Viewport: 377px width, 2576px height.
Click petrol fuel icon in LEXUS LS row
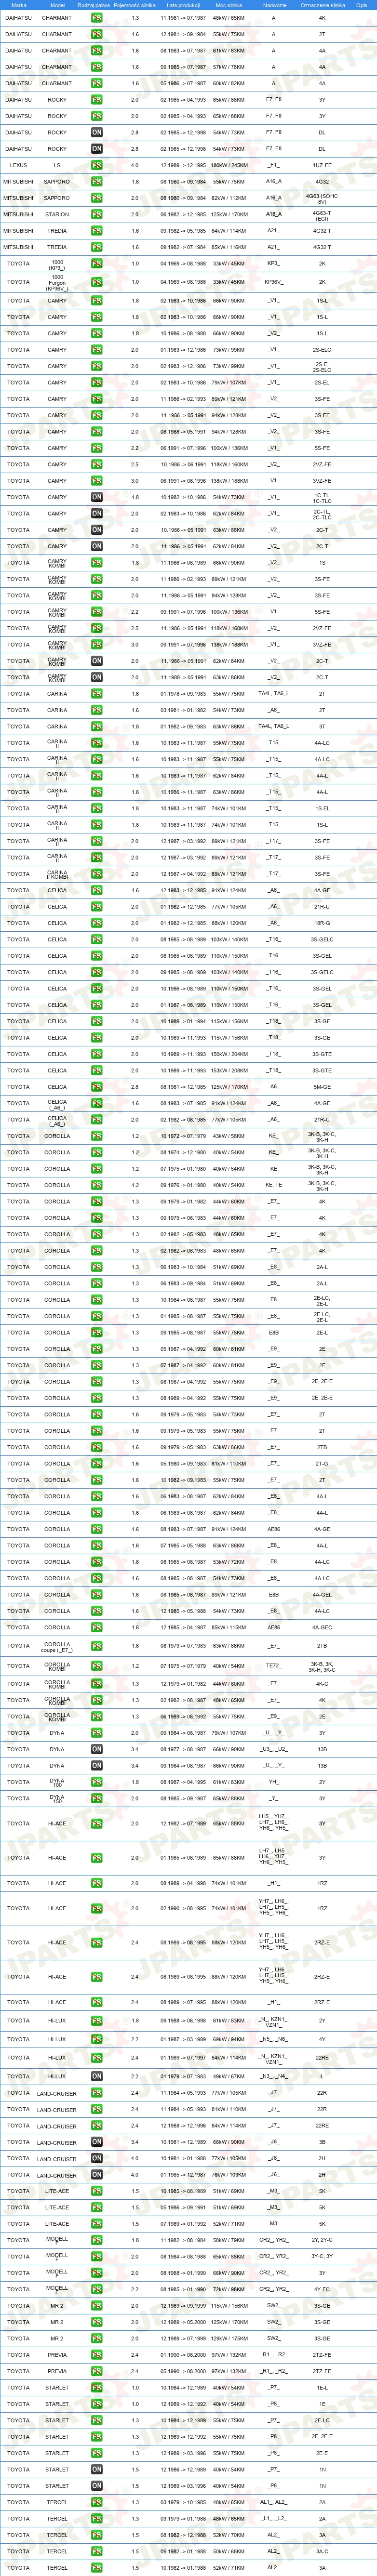coord(97,165)
